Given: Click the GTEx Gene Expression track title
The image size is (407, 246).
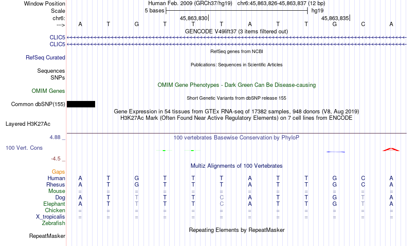Looking at the screenshot, I should (236, 112).
